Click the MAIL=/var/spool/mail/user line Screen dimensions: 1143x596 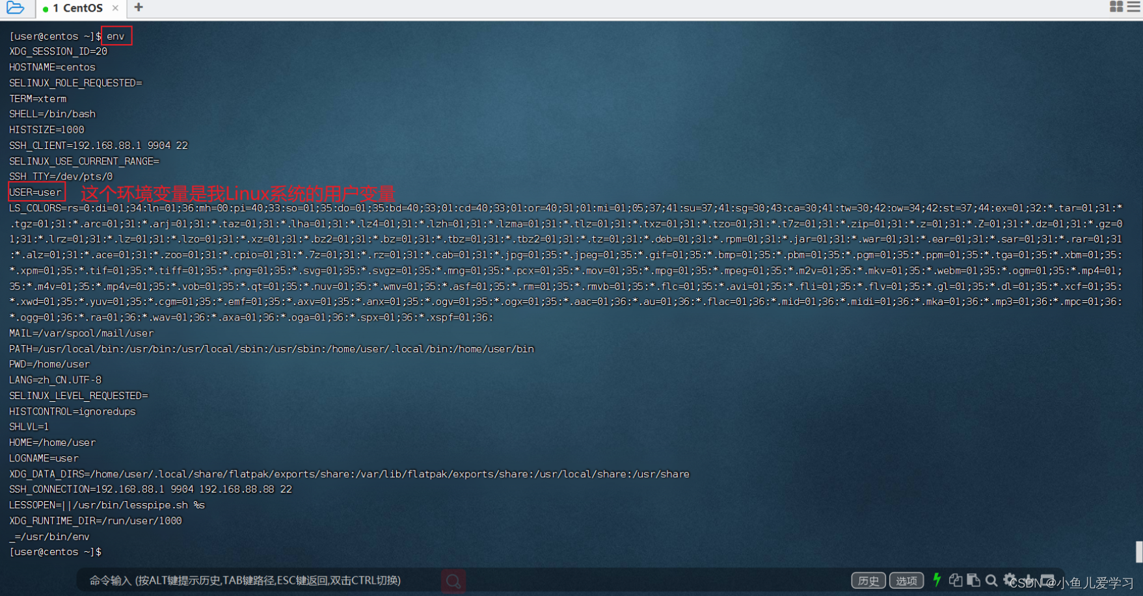pos(81,333)
